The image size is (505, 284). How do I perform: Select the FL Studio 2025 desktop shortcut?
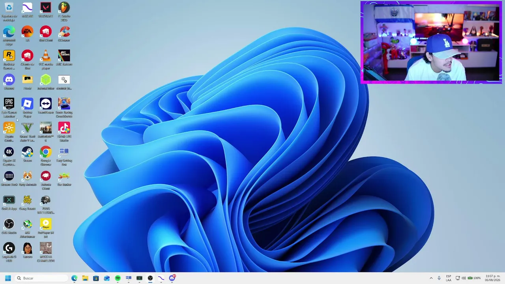point(64,12)
